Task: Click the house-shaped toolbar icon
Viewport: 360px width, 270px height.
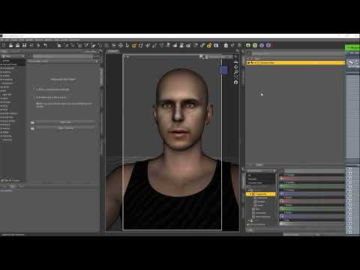Action: tap(226, 45)
